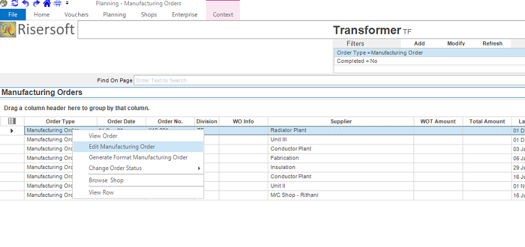The height and width of the screenshot is (247, 525).
Task: Click the printer icon in quick access toolbar
Action: tap(57, 3)
